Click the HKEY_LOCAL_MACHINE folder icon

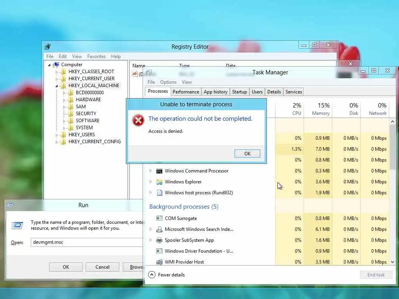click(64, 86)
